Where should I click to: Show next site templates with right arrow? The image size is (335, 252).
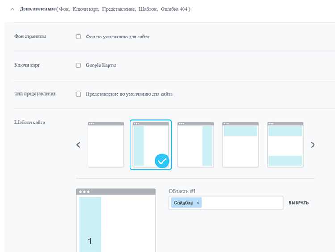coord(313,145)
